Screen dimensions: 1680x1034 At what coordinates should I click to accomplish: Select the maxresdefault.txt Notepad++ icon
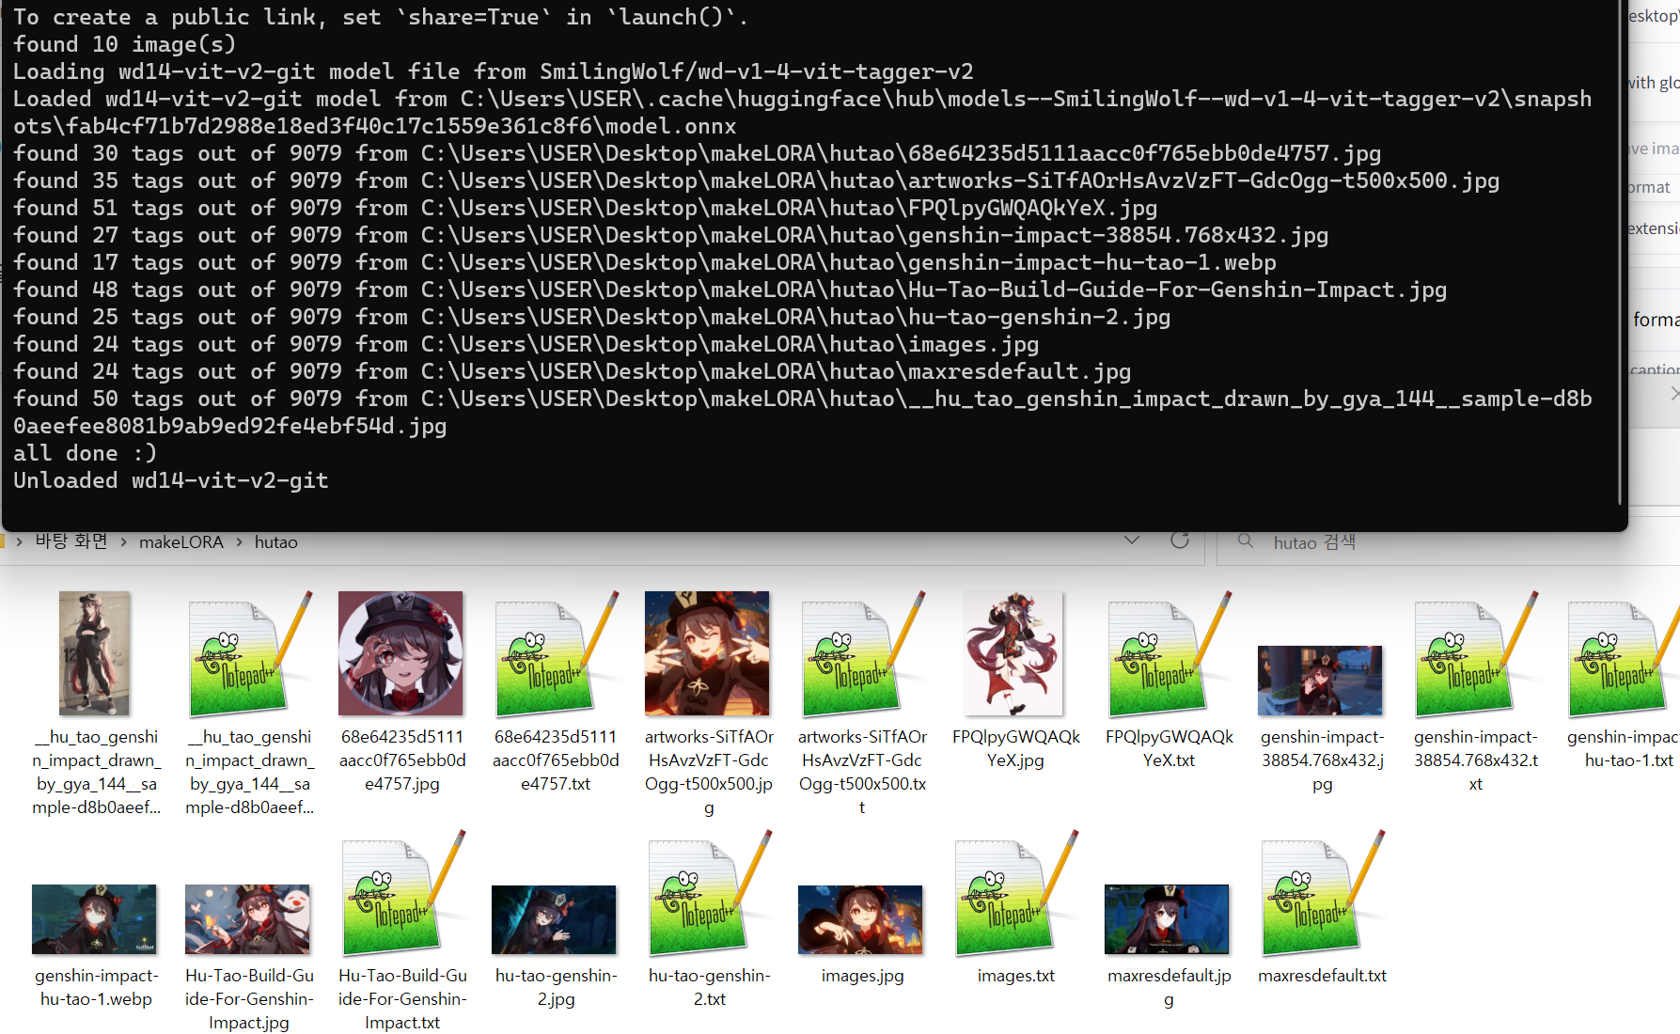1322,893
